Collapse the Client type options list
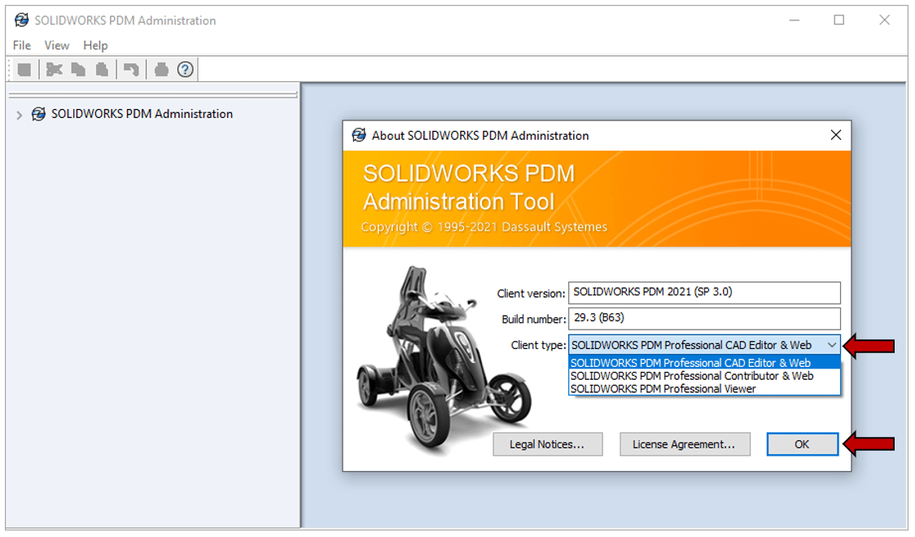This screenshot has width=915, height=537. point(832,344)
